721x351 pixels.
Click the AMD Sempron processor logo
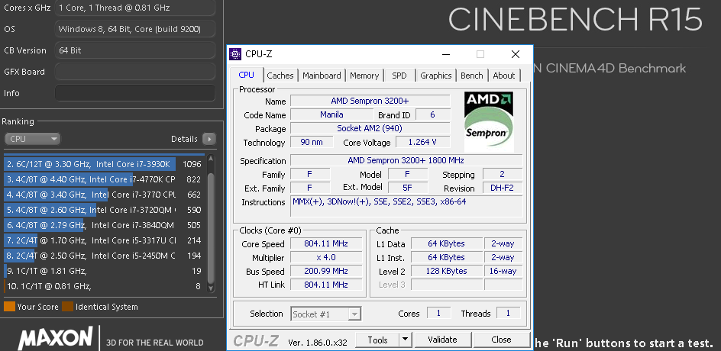coord(489,121)
